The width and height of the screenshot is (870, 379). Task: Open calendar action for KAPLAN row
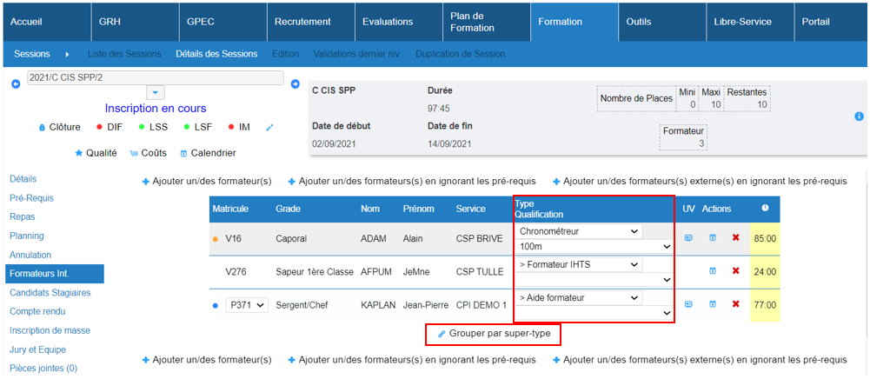tap(712, 304)
